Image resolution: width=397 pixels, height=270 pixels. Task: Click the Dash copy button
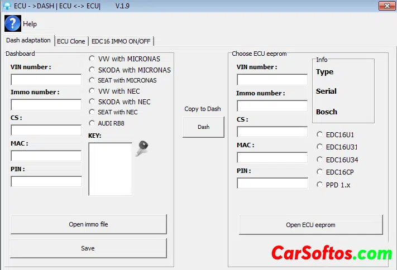tap(203, 127)
